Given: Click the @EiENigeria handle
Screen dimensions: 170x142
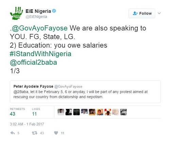Looking at the screenshot, I should point(36,17).
